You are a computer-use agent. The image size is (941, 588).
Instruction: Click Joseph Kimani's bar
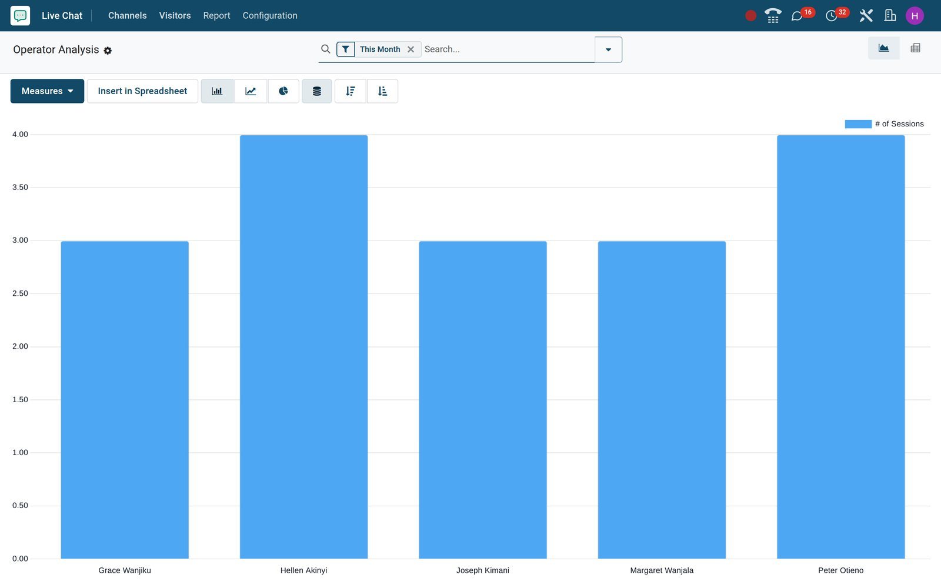483,400
